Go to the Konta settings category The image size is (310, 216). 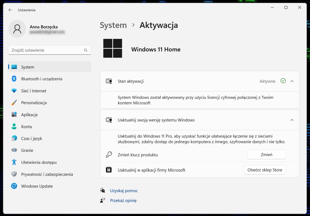click(x=26, y=127)
